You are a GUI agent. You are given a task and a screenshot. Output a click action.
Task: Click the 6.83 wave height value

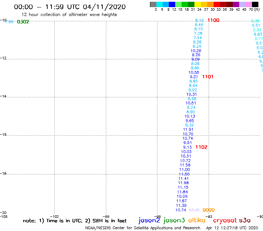258,34
